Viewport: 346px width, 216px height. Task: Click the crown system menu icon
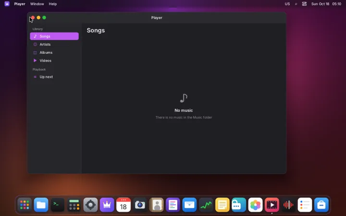tap(7, 4)
